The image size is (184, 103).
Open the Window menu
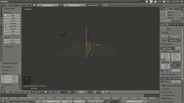[23, 5]
